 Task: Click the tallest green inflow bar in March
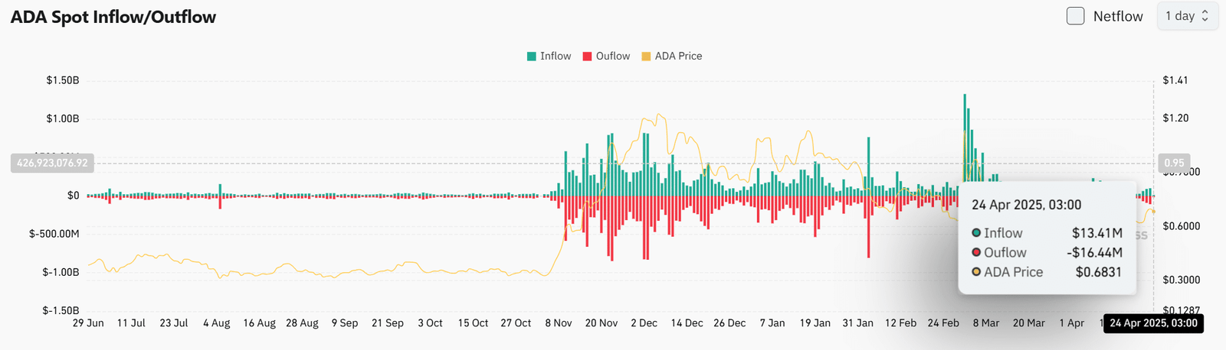965,138
